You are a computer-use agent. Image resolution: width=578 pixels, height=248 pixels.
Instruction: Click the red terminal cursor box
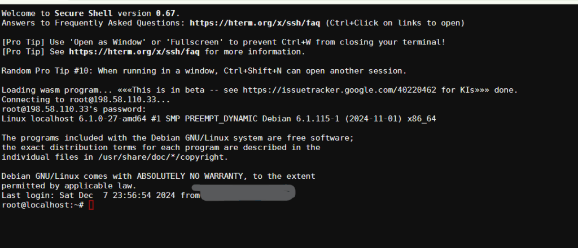[91, 205]
